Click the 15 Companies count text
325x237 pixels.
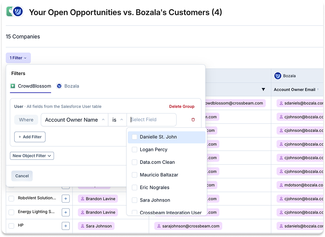(x=23, y=36)
